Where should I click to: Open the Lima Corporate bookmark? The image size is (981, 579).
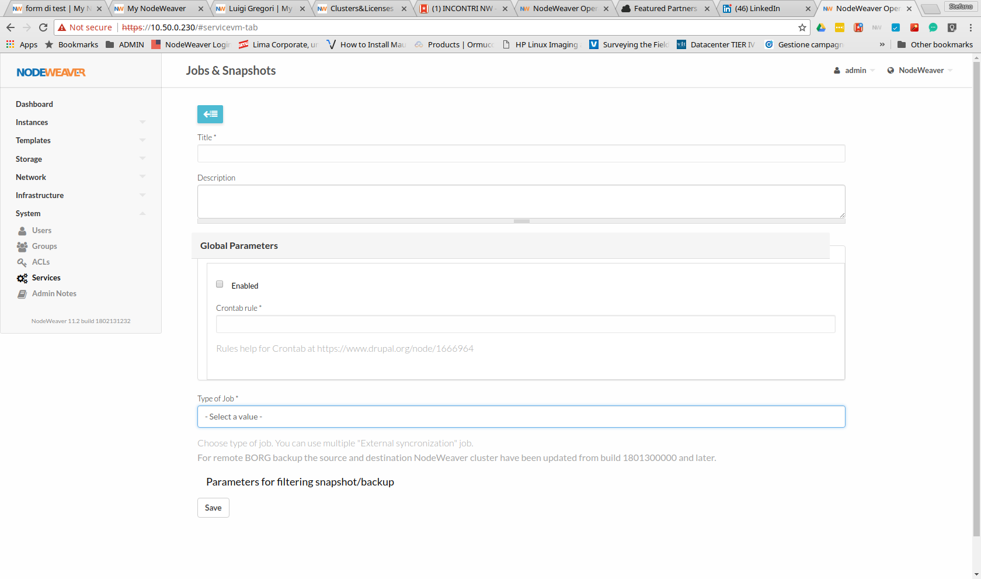coord(279,44)
